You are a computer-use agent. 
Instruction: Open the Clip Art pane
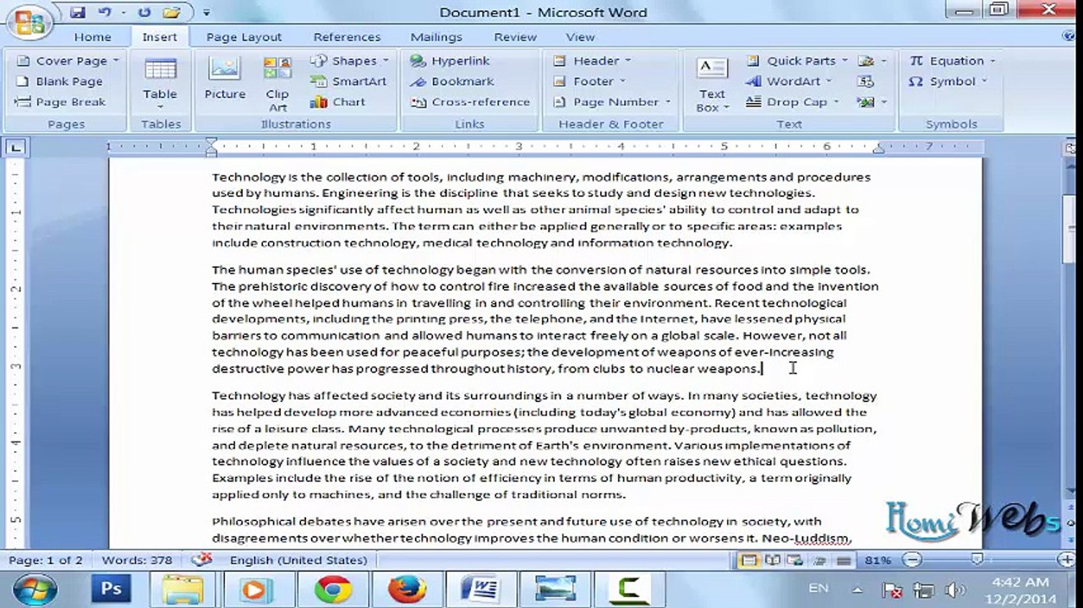click(x=277, y=83)
